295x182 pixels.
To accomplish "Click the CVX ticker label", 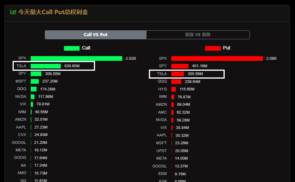I will point(22,135).
